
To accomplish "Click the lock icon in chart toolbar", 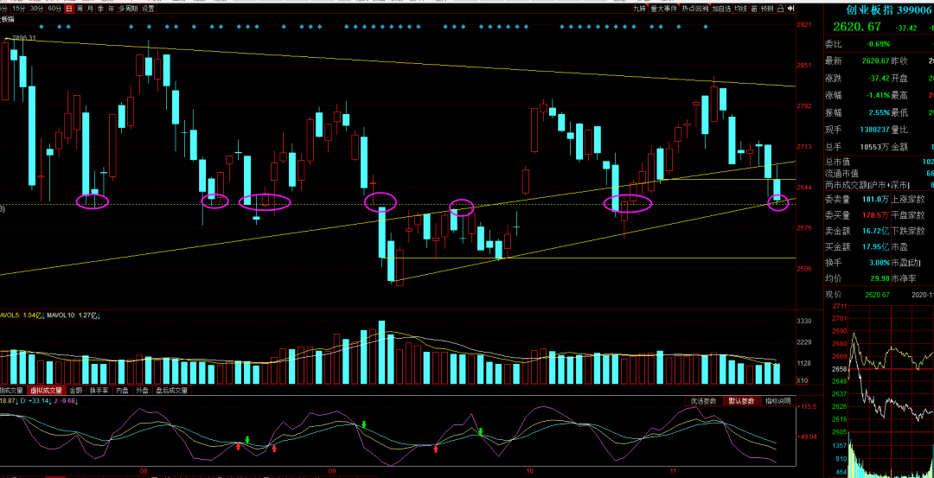I will 780,9.
